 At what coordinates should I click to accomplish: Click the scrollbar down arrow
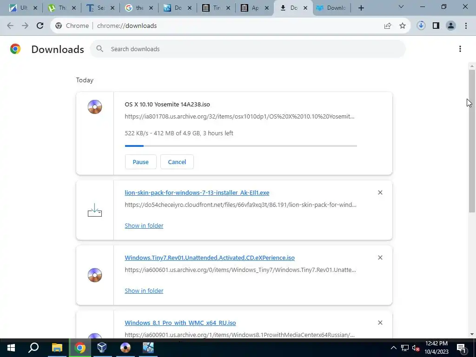pos(472,334)
